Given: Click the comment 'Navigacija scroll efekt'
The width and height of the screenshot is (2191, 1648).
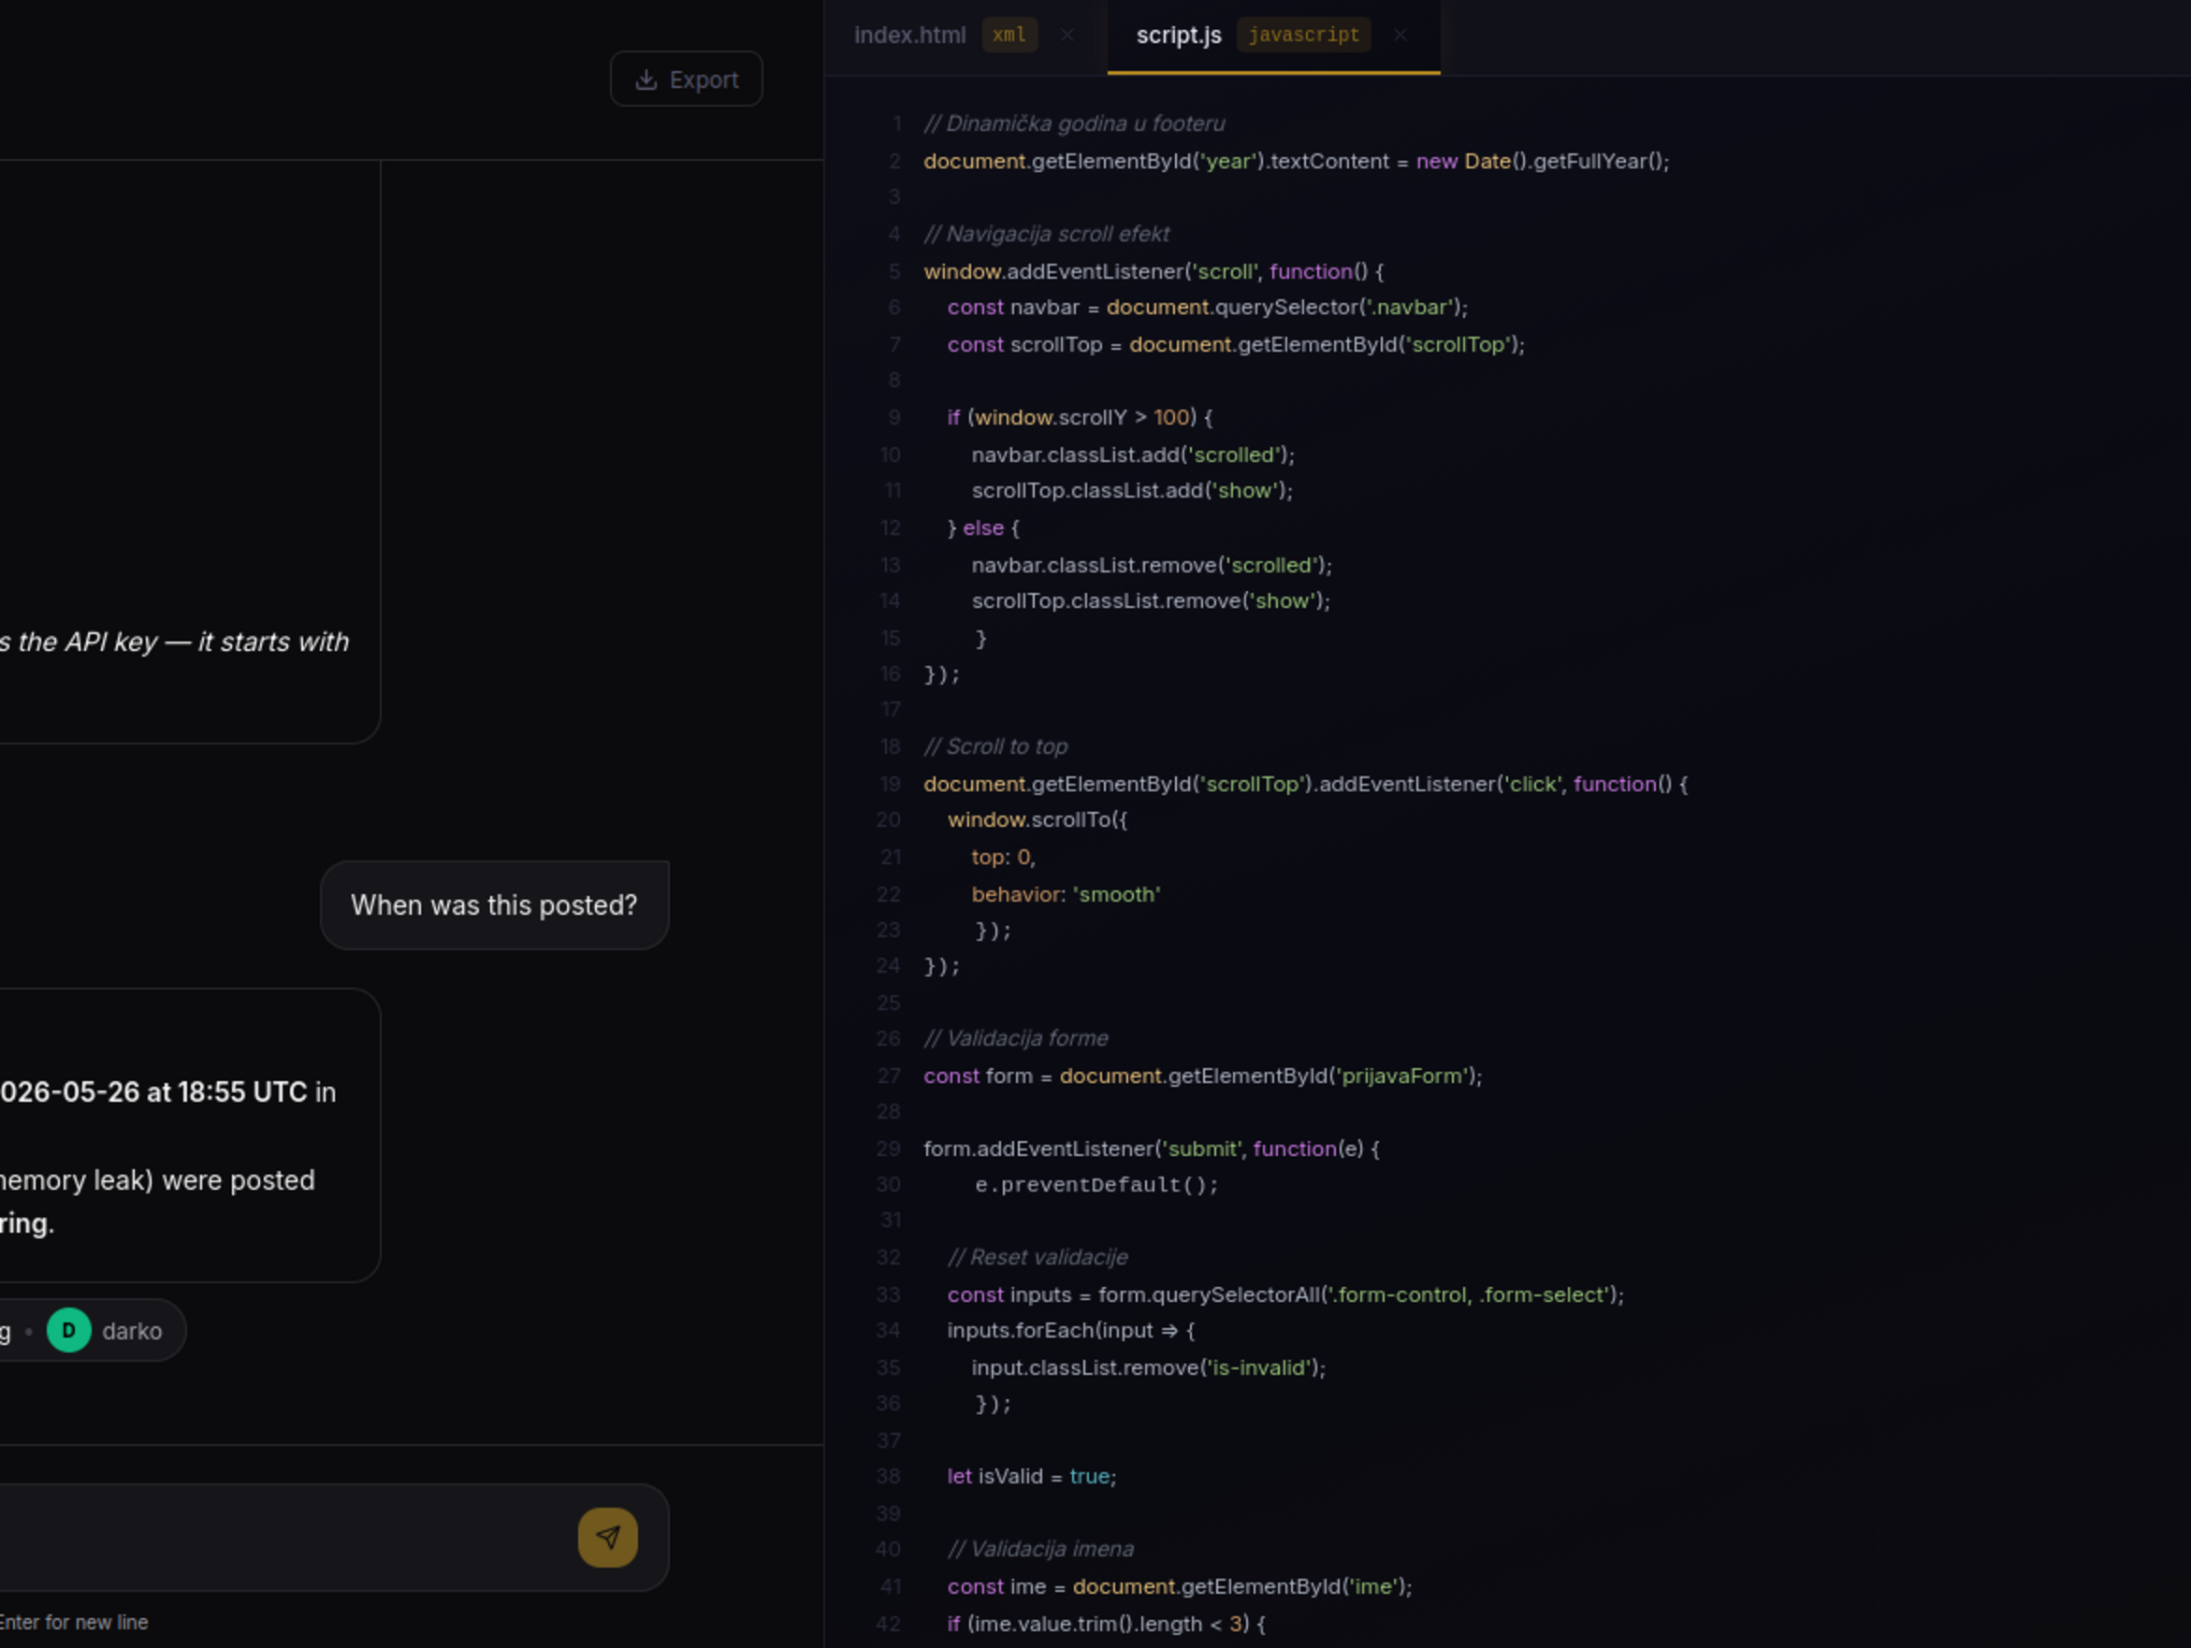Looking at the screenshot, I should [x=1046, y=234].
